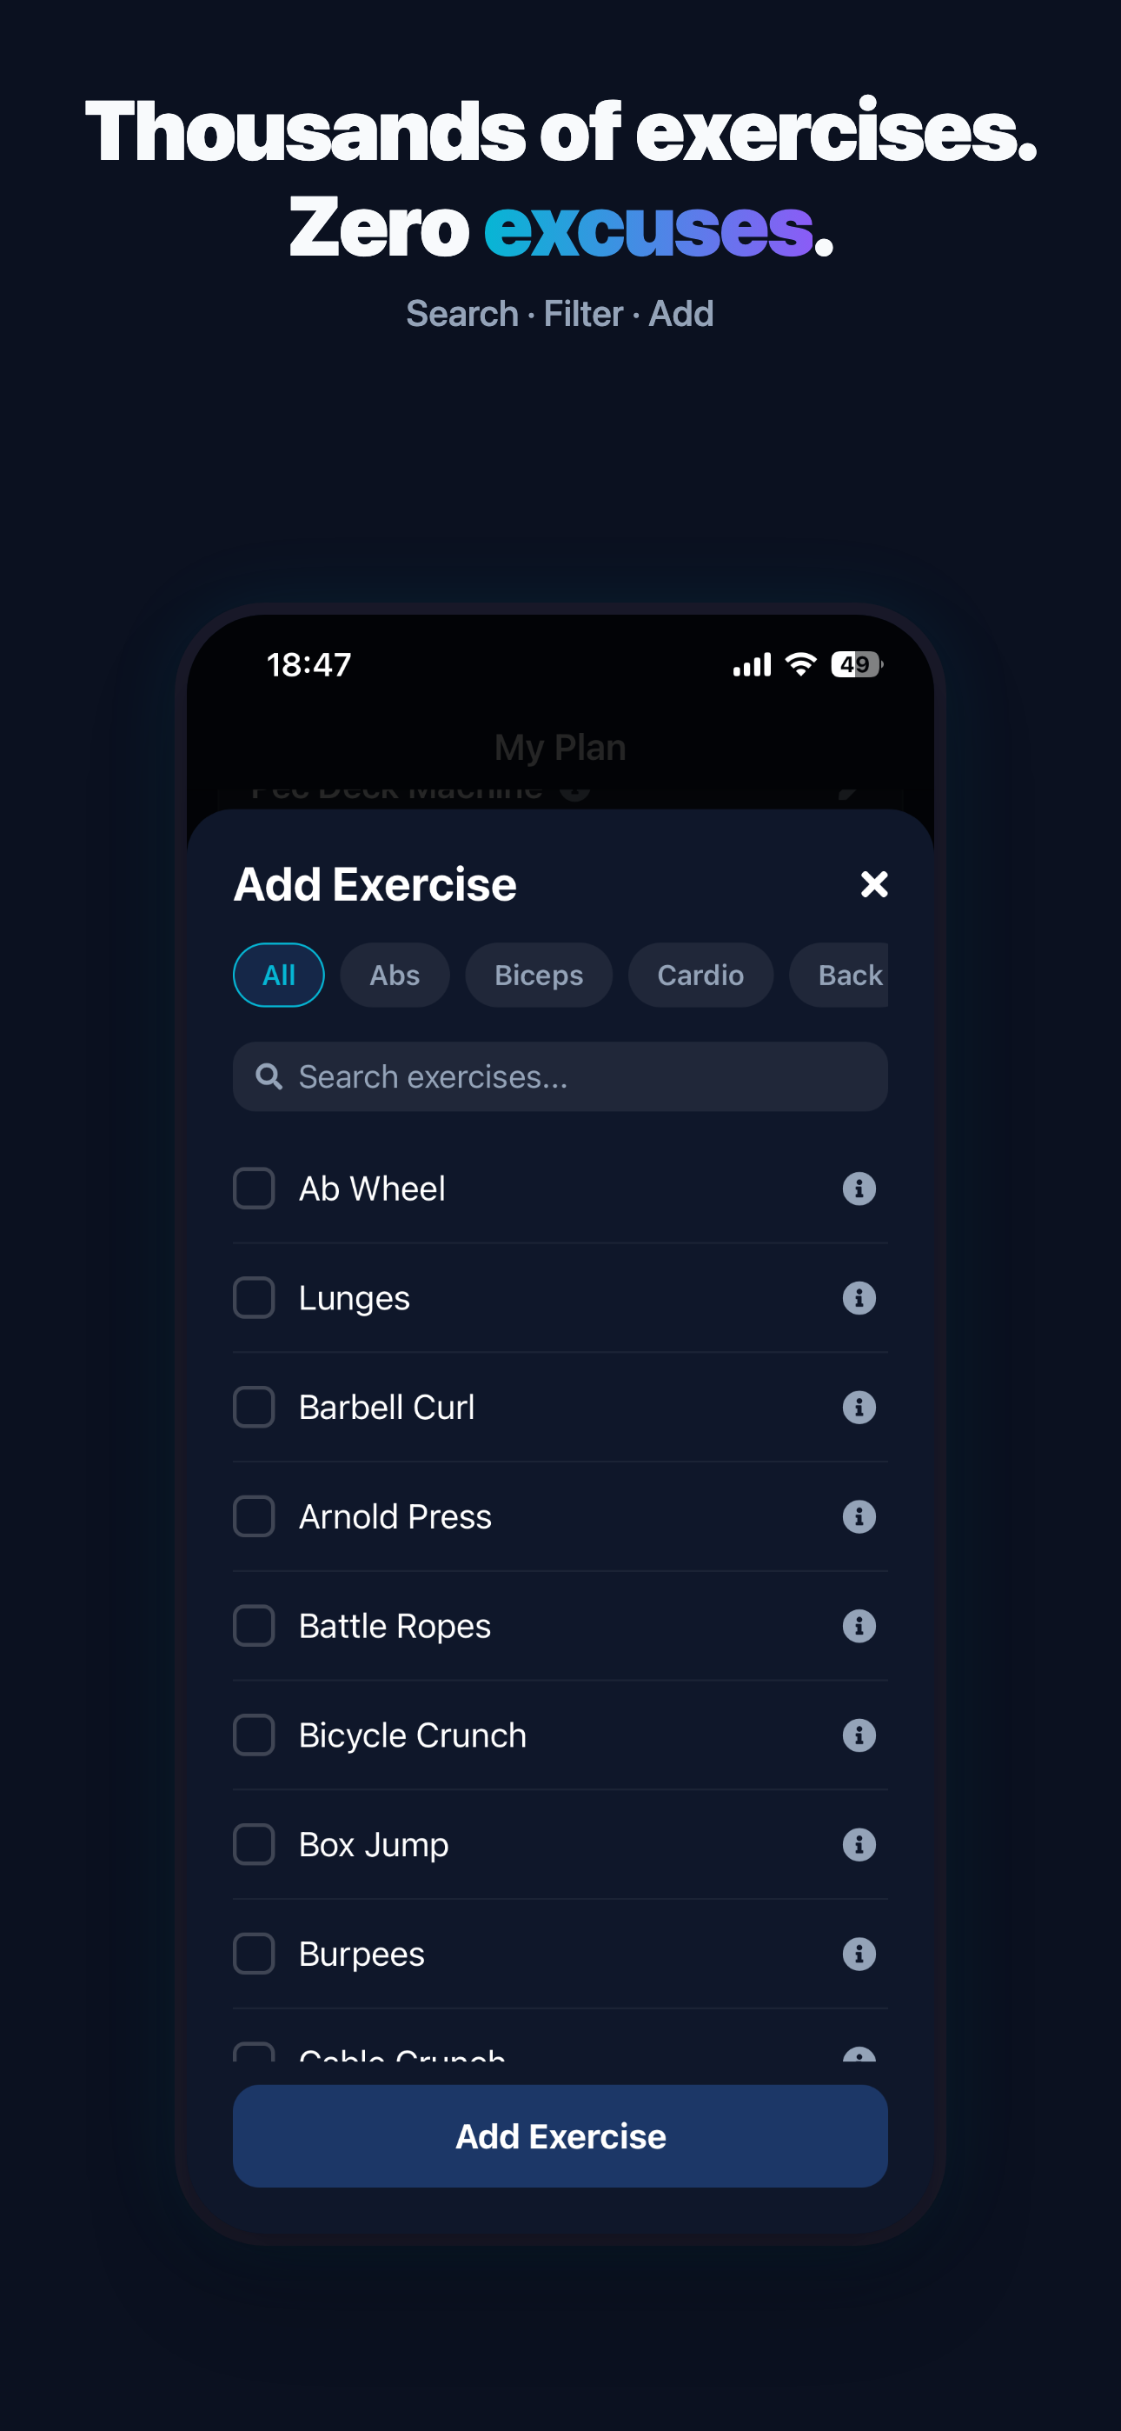Switch to the Abs filter
This screenshot has width=1121, height=2431.
pyautogui.click(x=395, y=975)
